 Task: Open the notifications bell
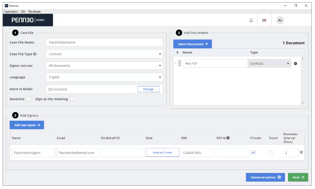251,20
